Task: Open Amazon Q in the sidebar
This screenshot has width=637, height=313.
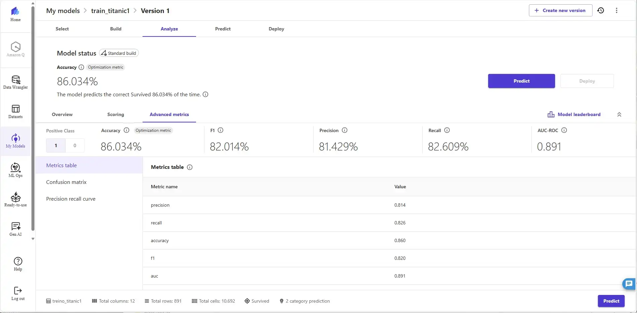Action: [15, 49]
